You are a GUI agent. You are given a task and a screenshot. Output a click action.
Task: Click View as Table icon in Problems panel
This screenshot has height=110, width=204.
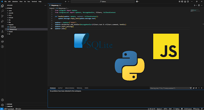(x=196, y=88)
